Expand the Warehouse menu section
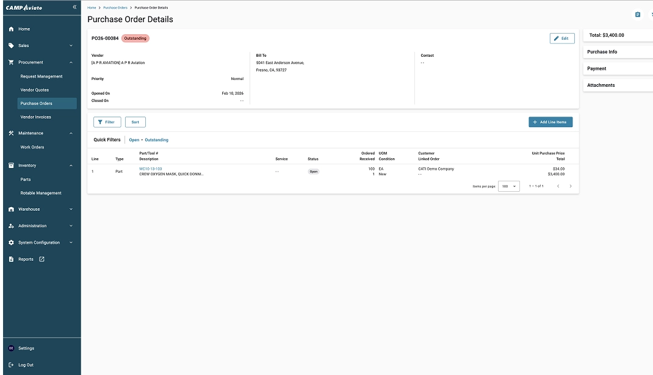The width and height of the screenshot is (653, 375). pos(71,209)
